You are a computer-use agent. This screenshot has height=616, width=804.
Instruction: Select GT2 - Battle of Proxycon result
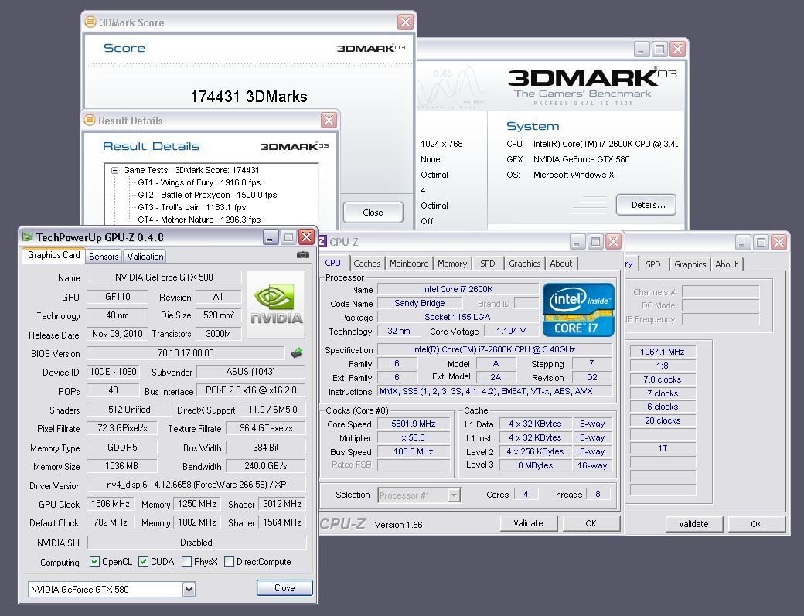(207, 195)
